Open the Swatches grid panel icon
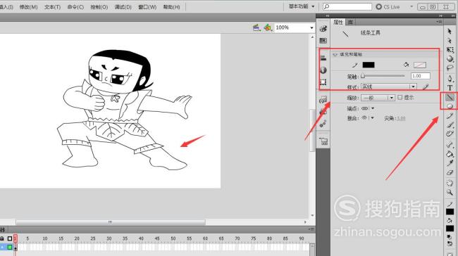458x256 pixels. (x=323, y=41)
